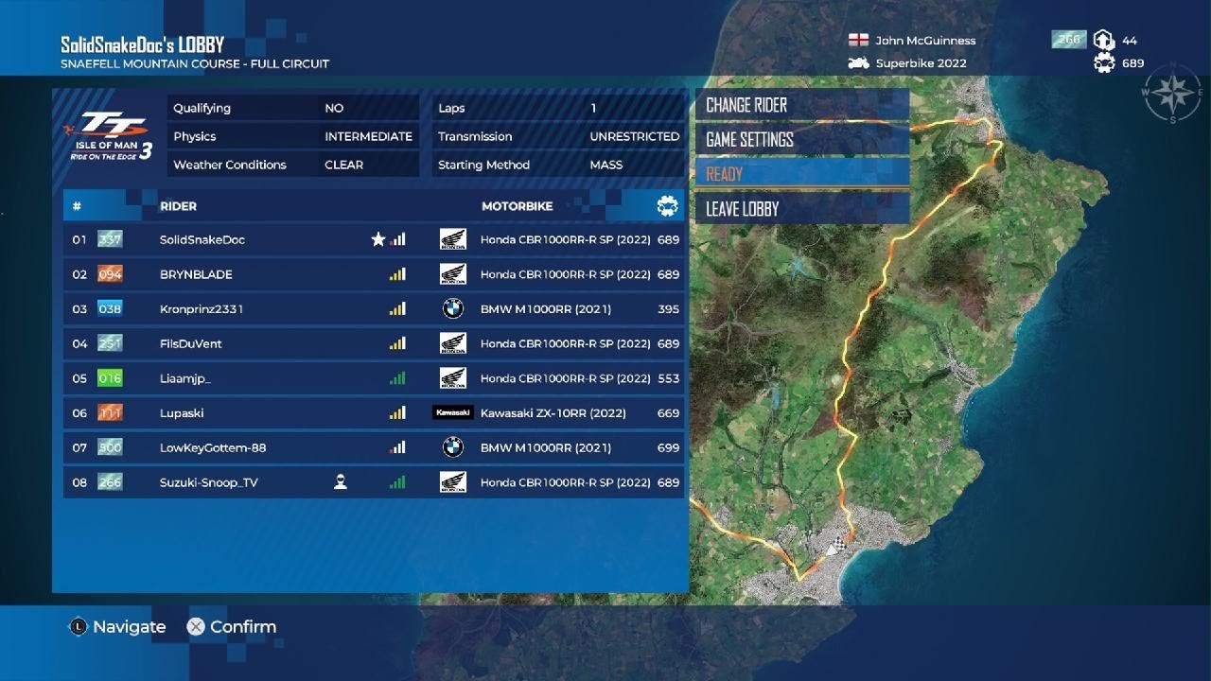1211x681 pixels.
Task: Click the connection signal bars for BRYNBLADE
Action: tap(397, 274)
